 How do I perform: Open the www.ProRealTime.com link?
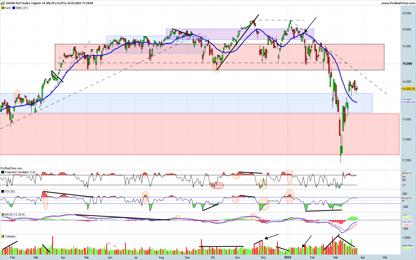click(x=398, y=3)
